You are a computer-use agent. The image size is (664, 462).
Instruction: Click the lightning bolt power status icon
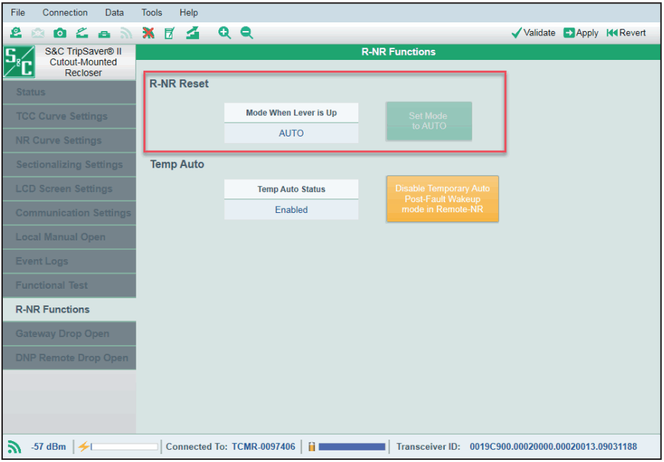[x=84, y=446]
